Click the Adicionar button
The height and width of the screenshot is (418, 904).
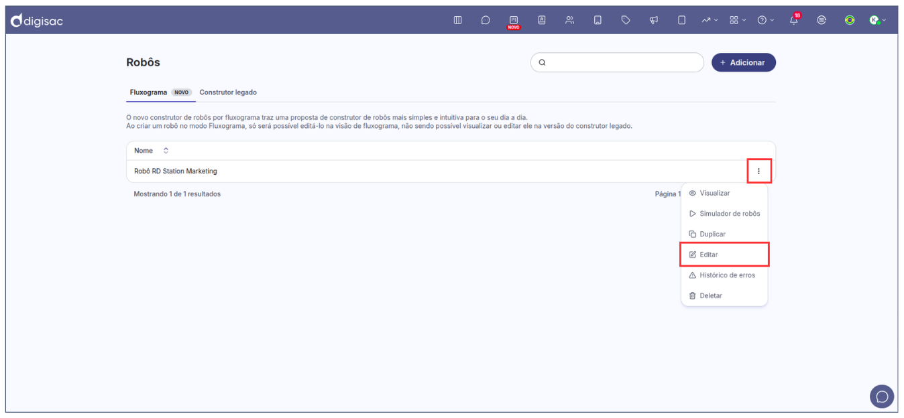click(x=743, y=62)
